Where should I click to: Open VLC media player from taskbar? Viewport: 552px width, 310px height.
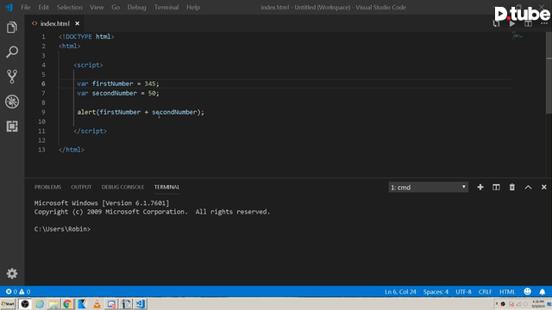tap(97, 304)
